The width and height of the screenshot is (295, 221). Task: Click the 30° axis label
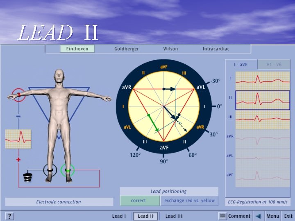click(213, 134)
